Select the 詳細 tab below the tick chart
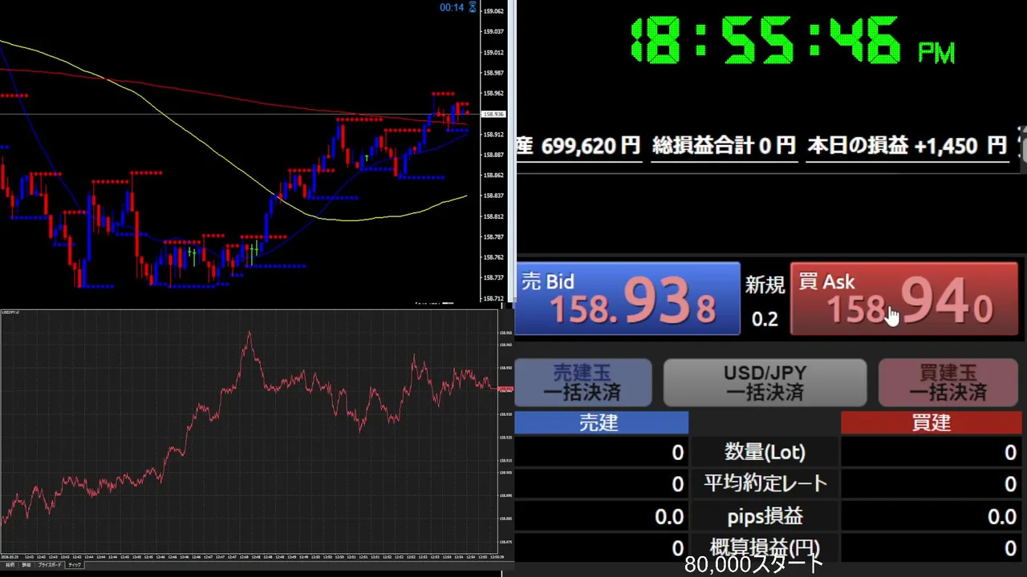Viewport: 1027px width, 577px height. (x=26, y=565)
